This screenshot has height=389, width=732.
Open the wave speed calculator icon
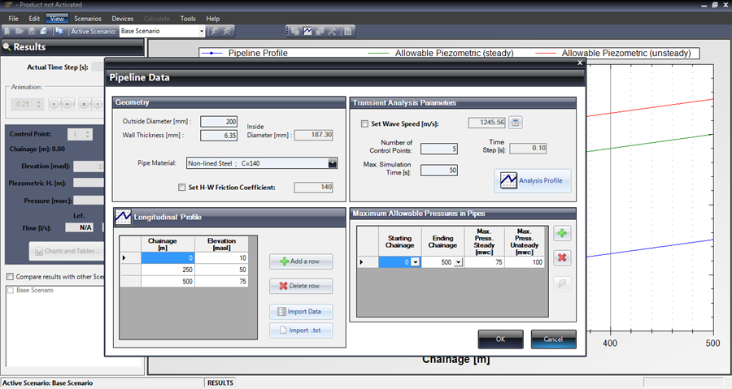click(516, 123)
